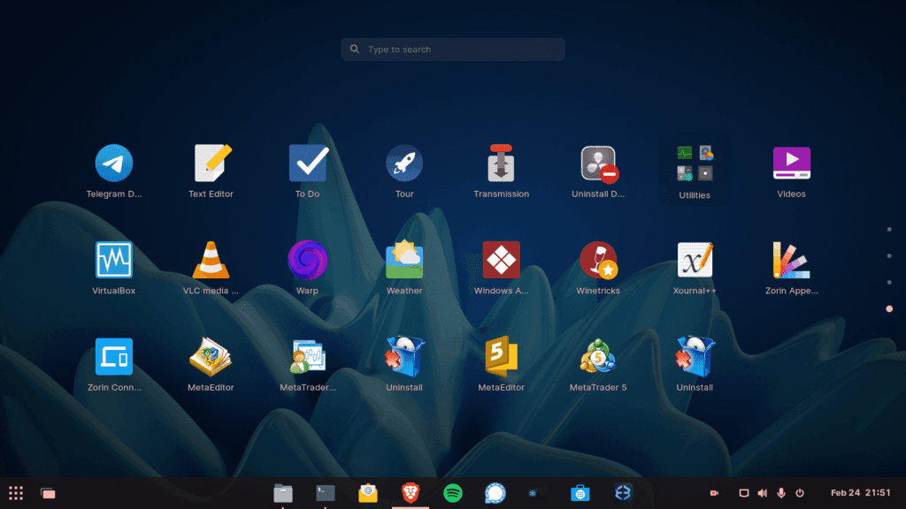The image size is (906, 509).
Task: Open the blue hexagon app in taskbar
Action: 623,493
